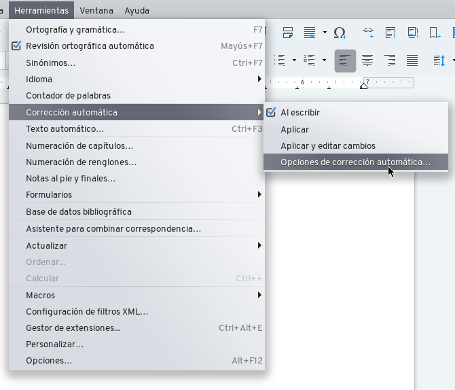
Task: Select Aplicar y editar cambios
Action: tap(356, 145)
